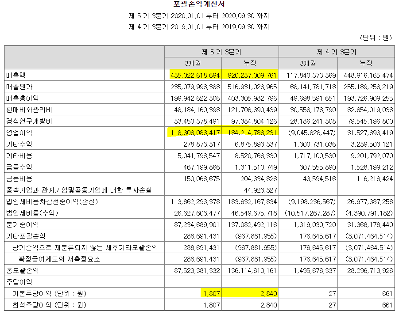Click the 금융수익 row label

click(x=19, y=167)
